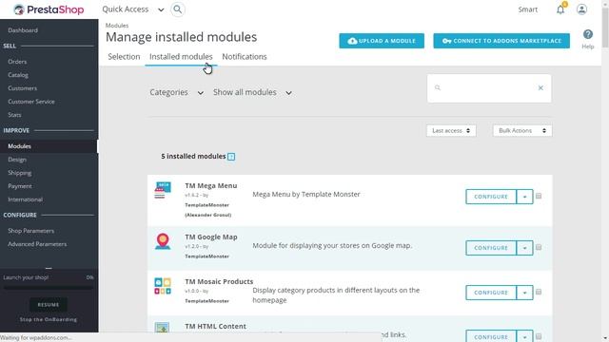Click the TM Google Map pin icon

tap(163, 241)
